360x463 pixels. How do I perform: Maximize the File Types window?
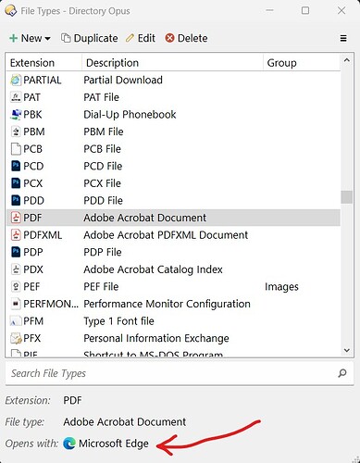(x=305, y=10)
